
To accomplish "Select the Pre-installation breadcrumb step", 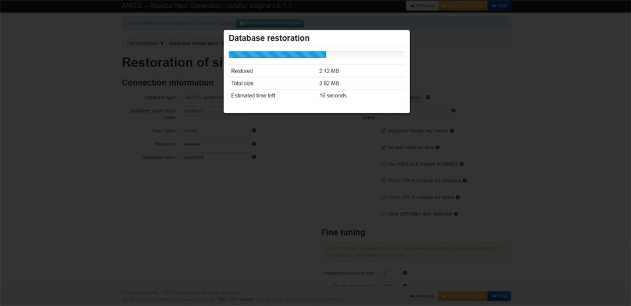I will (x=143, y=43).
